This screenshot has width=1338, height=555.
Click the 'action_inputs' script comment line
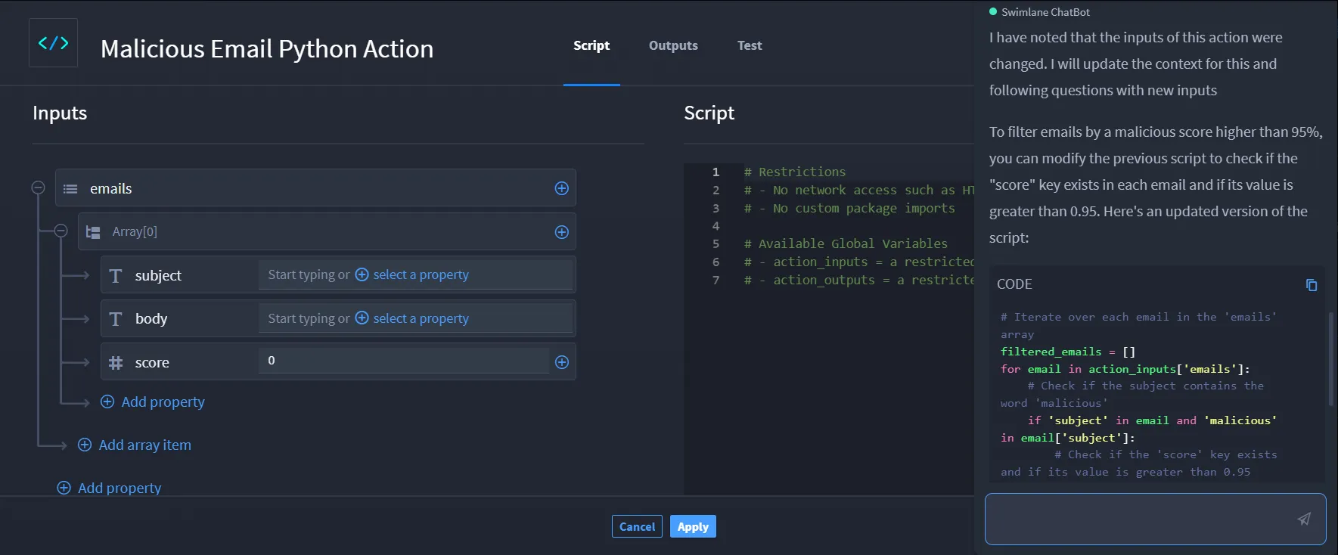point(859,262)
